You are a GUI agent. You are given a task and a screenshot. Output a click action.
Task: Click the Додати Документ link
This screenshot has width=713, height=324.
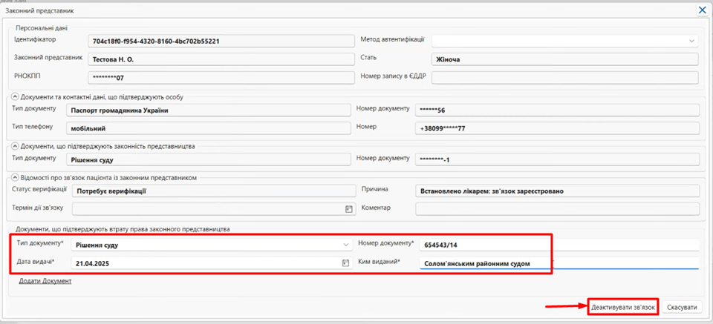point(45,281)
